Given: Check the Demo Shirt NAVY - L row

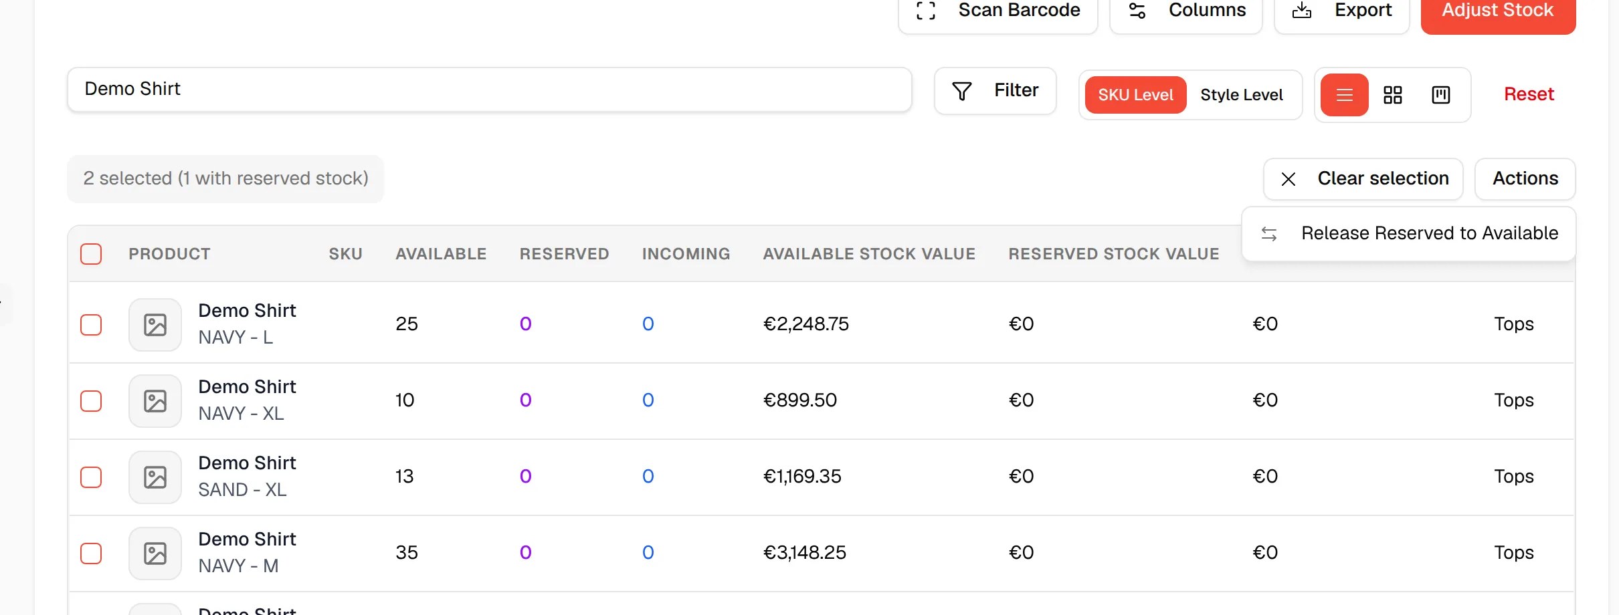Looking at the screenshot, I should 91,325.
